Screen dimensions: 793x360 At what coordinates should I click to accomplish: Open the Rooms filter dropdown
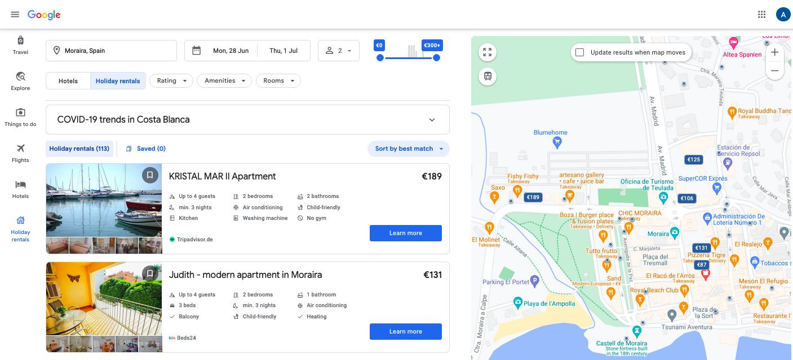[x=278, y=80]
